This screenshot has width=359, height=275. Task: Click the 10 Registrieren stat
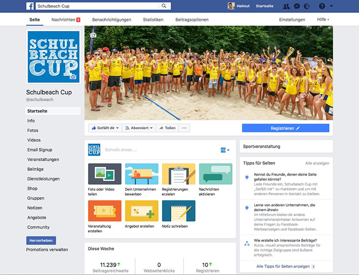(x=208, y=268)
